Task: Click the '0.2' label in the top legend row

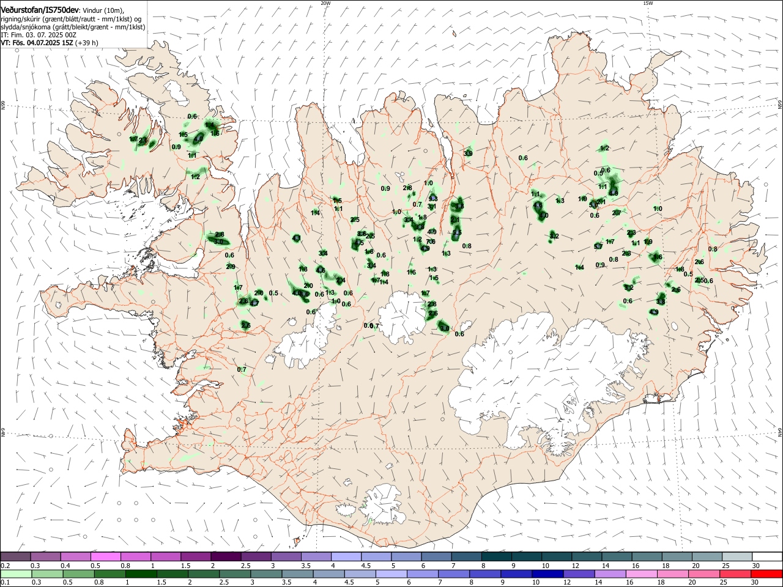Action: [5, 566]
